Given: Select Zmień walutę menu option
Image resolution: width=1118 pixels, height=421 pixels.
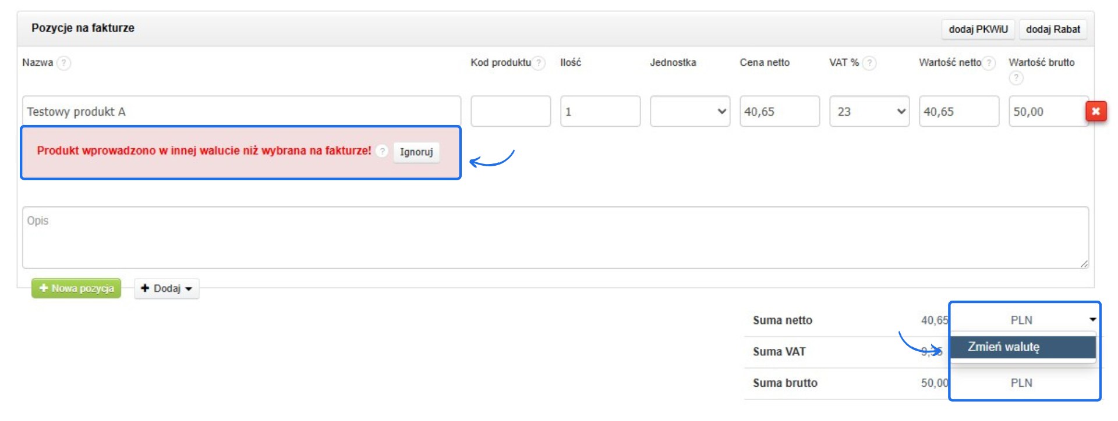Looking at the screenshot, I should click(1022, 347).
